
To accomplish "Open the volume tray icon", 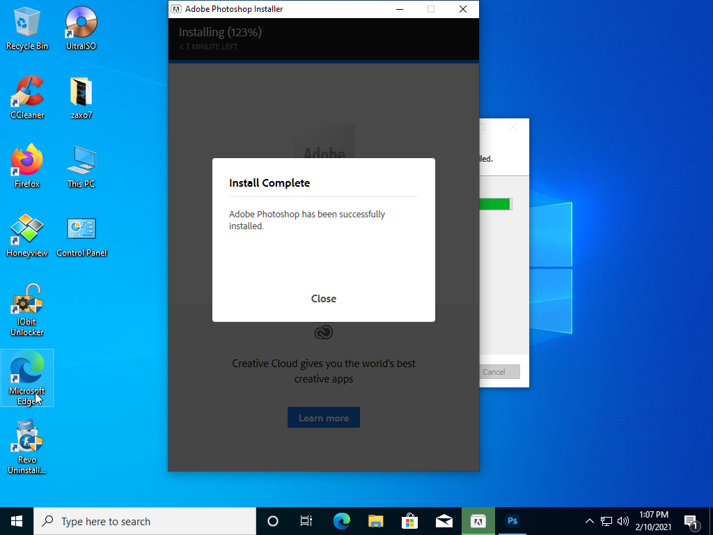I will point(623,521).
